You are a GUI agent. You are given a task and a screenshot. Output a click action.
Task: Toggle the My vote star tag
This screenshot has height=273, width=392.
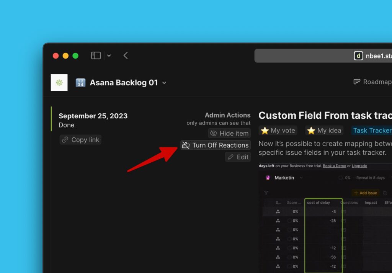[x=278, y=131]
